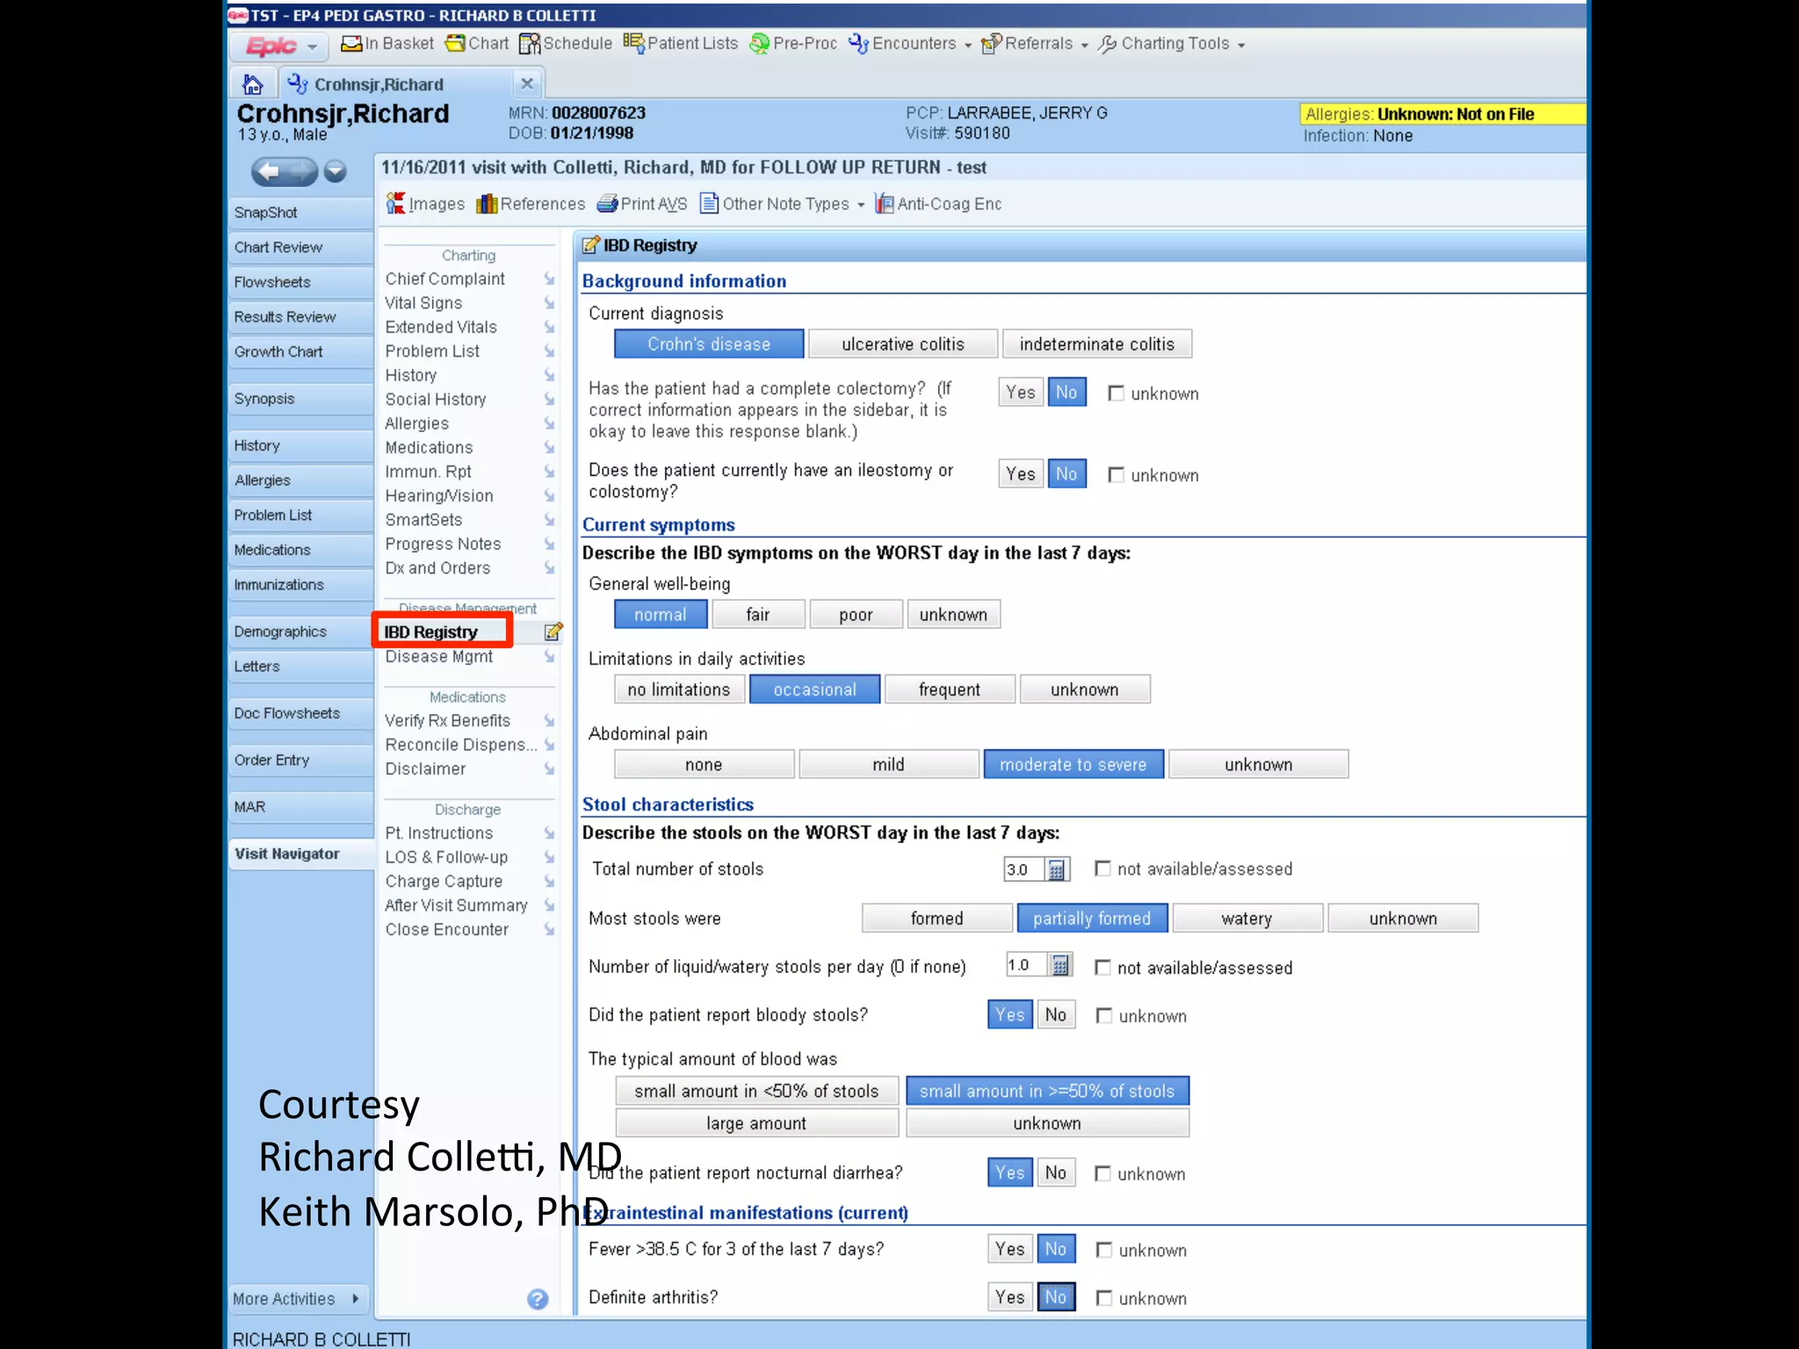Expand the More Activities menu
The width and height of the screenshot is (1799, 1349).
coord(297,1299)
